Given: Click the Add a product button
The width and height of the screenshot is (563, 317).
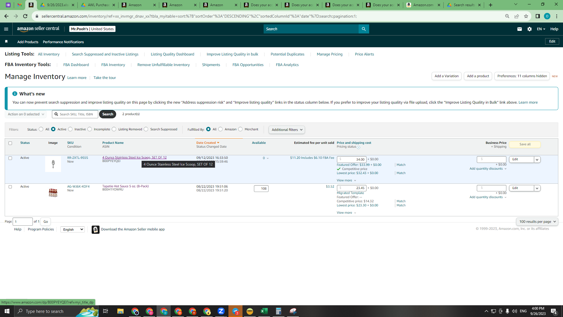Looking at the screenshot, I should click(x=478, y=76).
